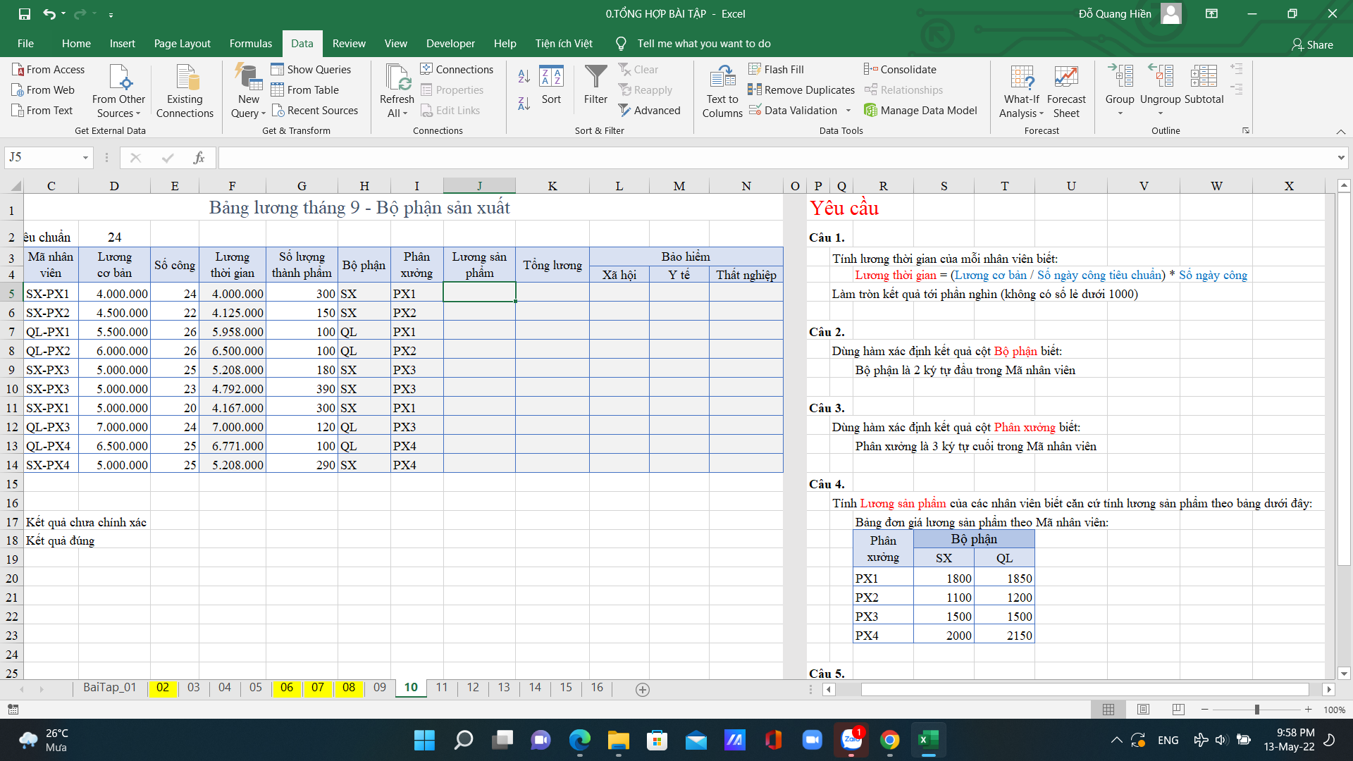Open the Tiện ích Việt tab
Screen dimensions: 1353x761
pos(564,44)
